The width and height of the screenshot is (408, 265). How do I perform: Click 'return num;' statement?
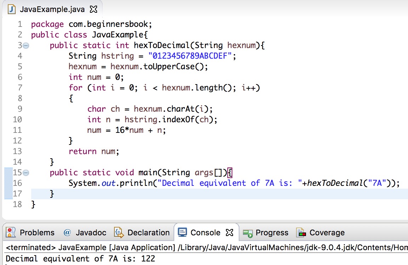[x=93, y=151]
